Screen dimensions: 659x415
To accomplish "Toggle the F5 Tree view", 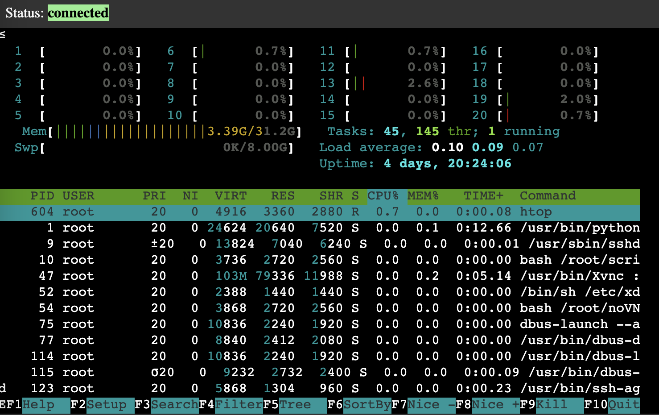I will pos(295,405).
